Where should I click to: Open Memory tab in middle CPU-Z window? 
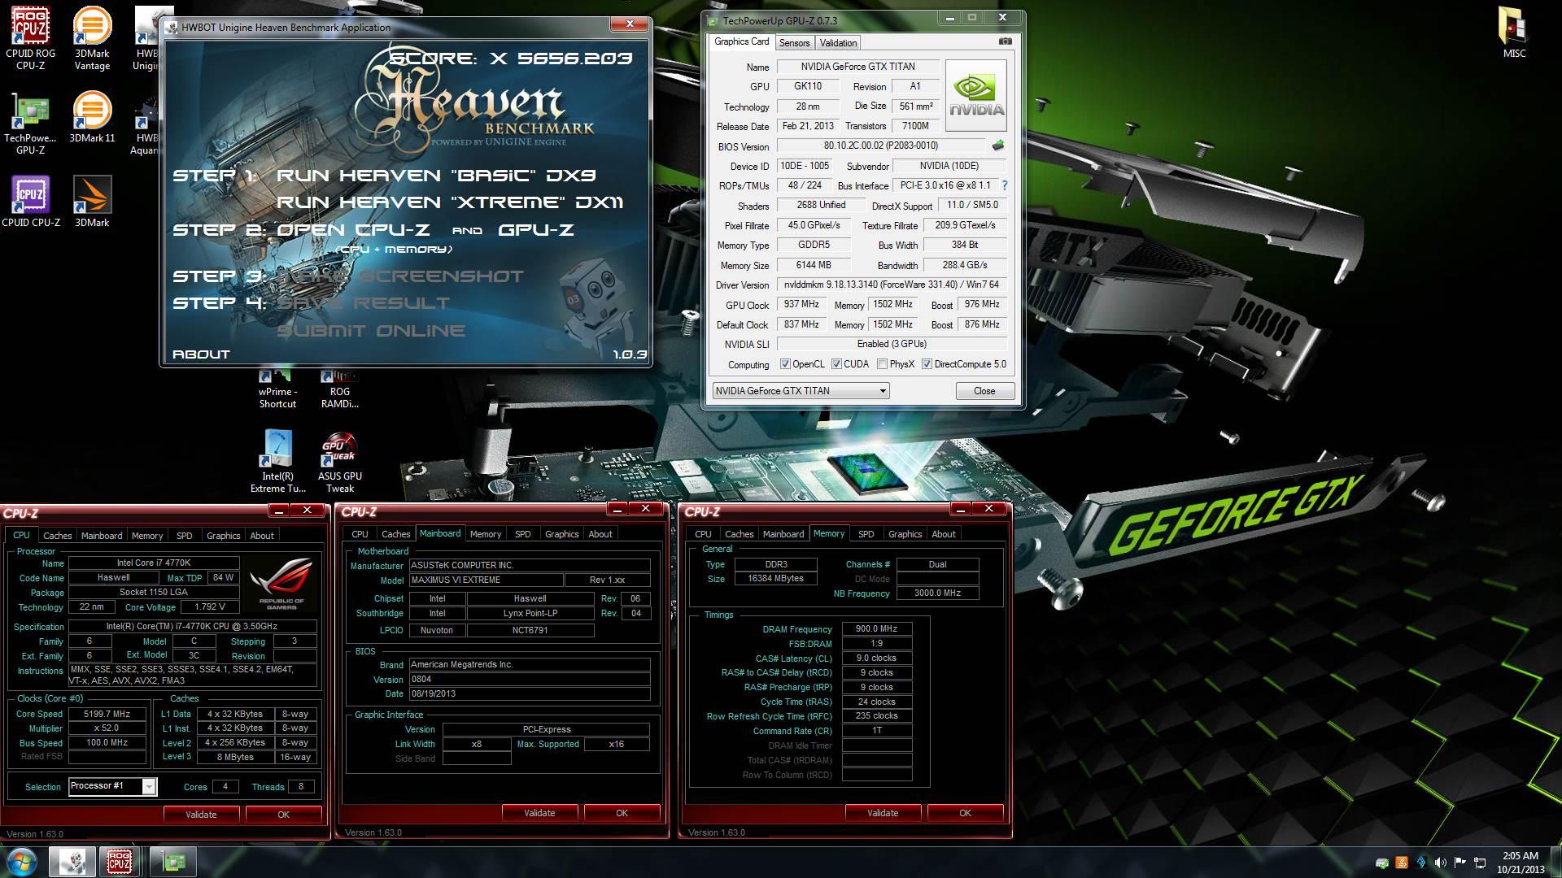485,534
